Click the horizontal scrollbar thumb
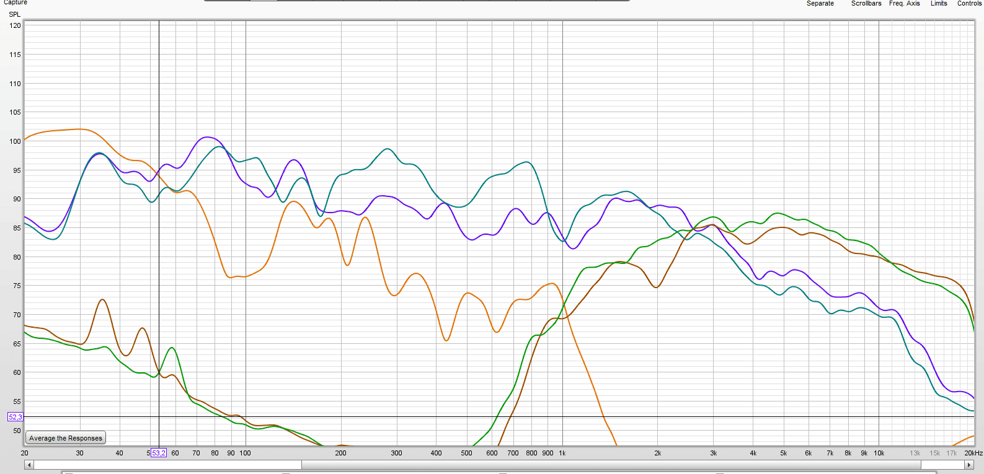This screenshot has height=474, width=984. click(x=611, y=465)
